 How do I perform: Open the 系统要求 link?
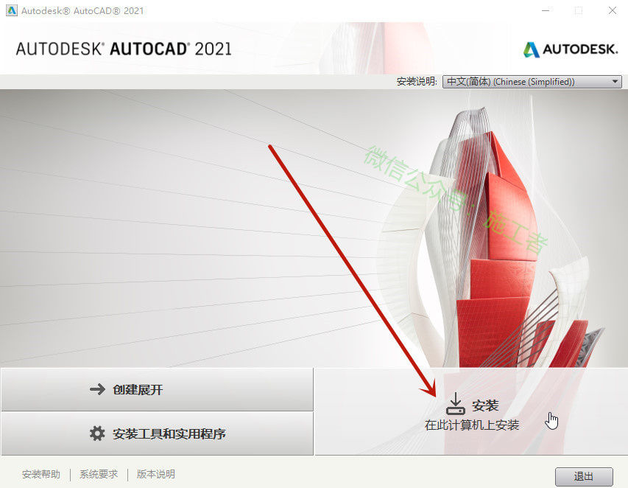(x=99, y=475)
